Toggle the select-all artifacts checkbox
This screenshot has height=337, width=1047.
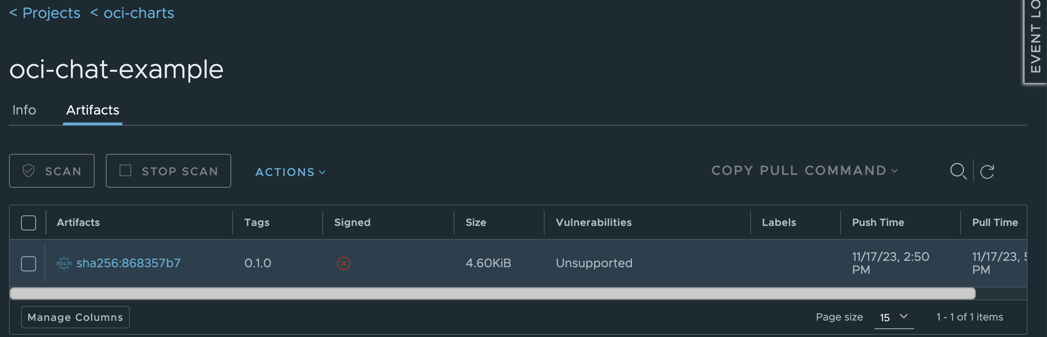point(29,223)
